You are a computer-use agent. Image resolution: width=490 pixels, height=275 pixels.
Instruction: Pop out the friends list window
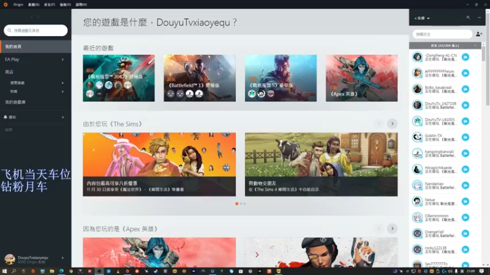coord(468,18)
